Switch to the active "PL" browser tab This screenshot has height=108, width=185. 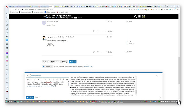51,6
